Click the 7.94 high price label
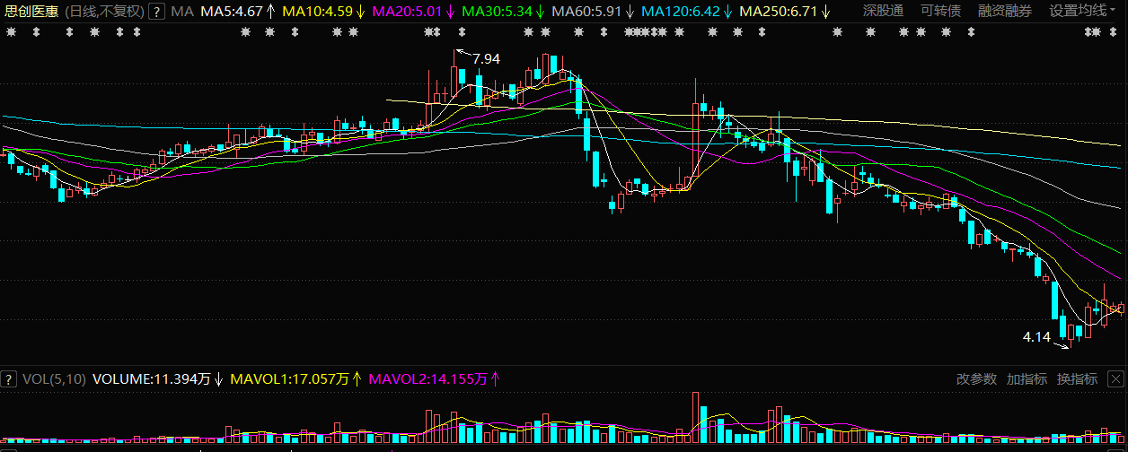 [485, 59]
